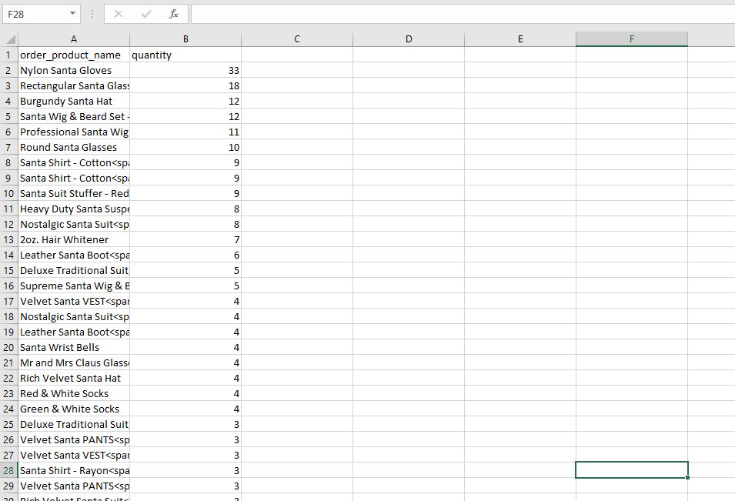
Task: Select column B header
Action: tap(185, 39)
